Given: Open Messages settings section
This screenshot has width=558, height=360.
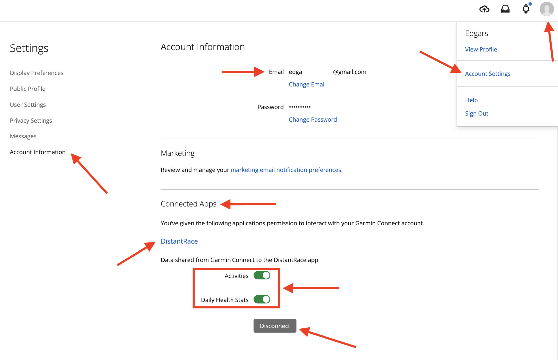Looking at the screenshot, I should pos(23,136).
